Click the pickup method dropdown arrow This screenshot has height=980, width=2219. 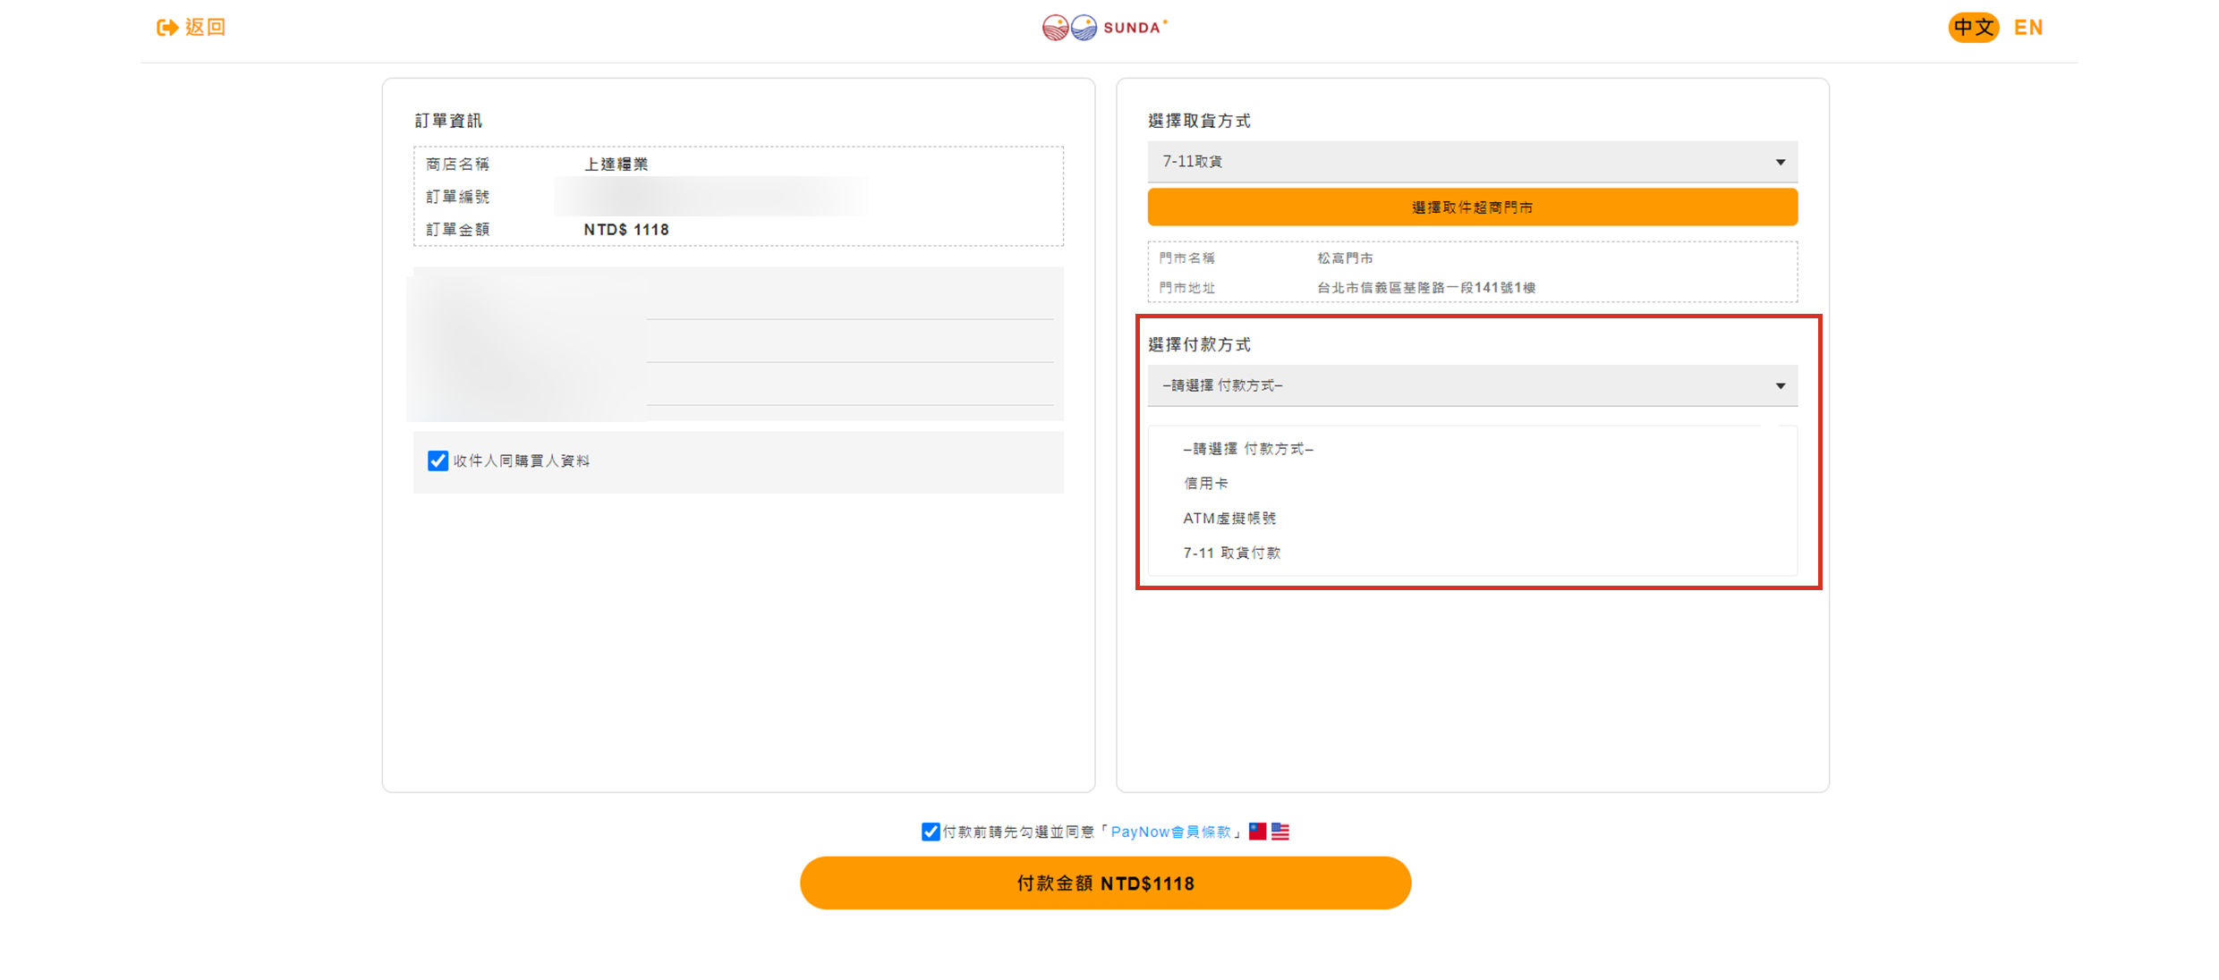(1780, 162)
